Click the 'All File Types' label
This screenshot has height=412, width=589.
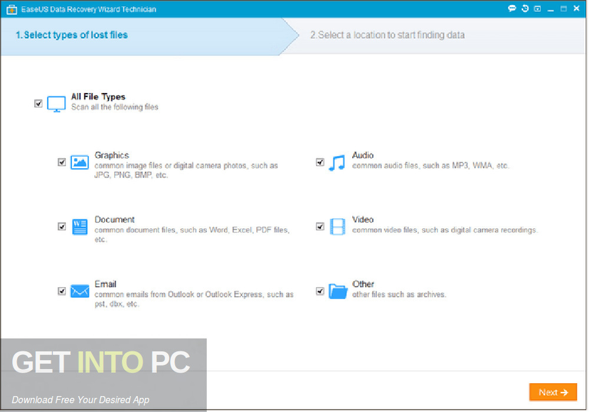coord(98,97)
